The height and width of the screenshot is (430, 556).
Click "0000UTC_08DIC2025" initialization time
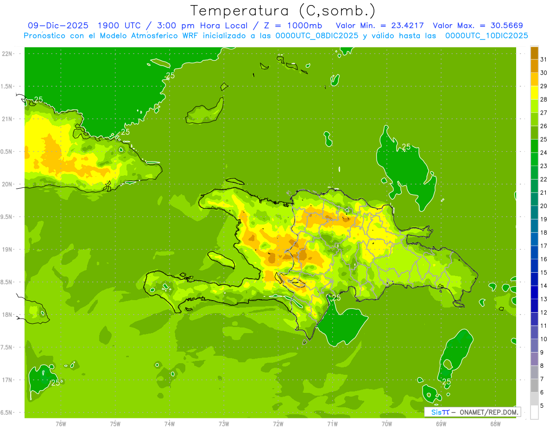tap(317, 35)
